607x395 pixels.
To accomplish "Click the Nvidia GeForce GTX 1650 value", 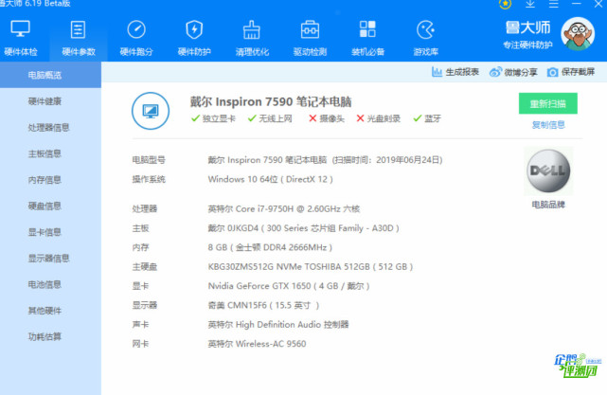I will pyautogui.click(x=289, y=286).
